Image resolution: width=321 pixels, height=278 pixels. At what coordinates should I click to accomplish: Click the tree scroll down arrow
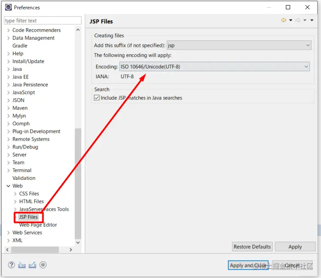(78, 242)
